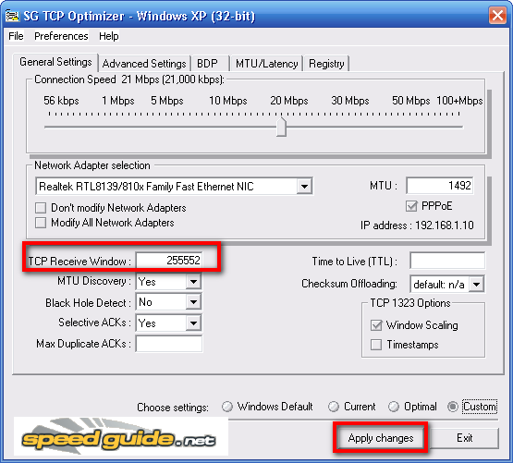Screen dimensions: 513x463
Task: Switch to the BDP tab
Action: (210, 64)
